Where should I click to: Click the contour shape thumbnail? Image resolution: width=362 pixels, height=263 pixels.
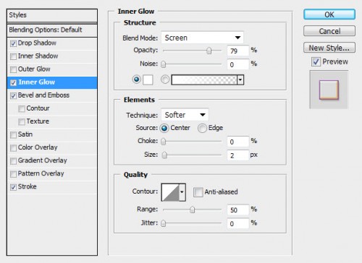pos(170,192)
